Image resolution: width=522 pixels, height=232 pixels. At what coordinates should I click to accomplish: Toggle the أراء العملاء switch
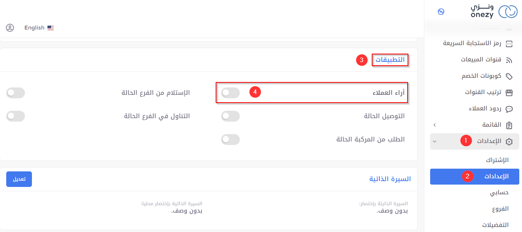click(230, 93)
